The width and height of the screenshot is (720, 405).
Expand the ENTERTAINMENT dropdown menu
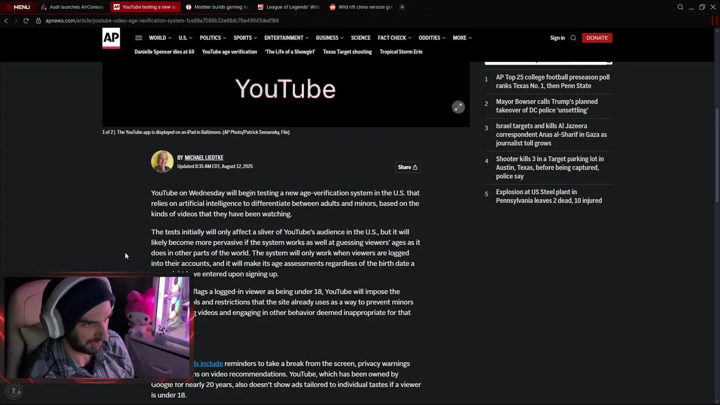pos(286,38)
